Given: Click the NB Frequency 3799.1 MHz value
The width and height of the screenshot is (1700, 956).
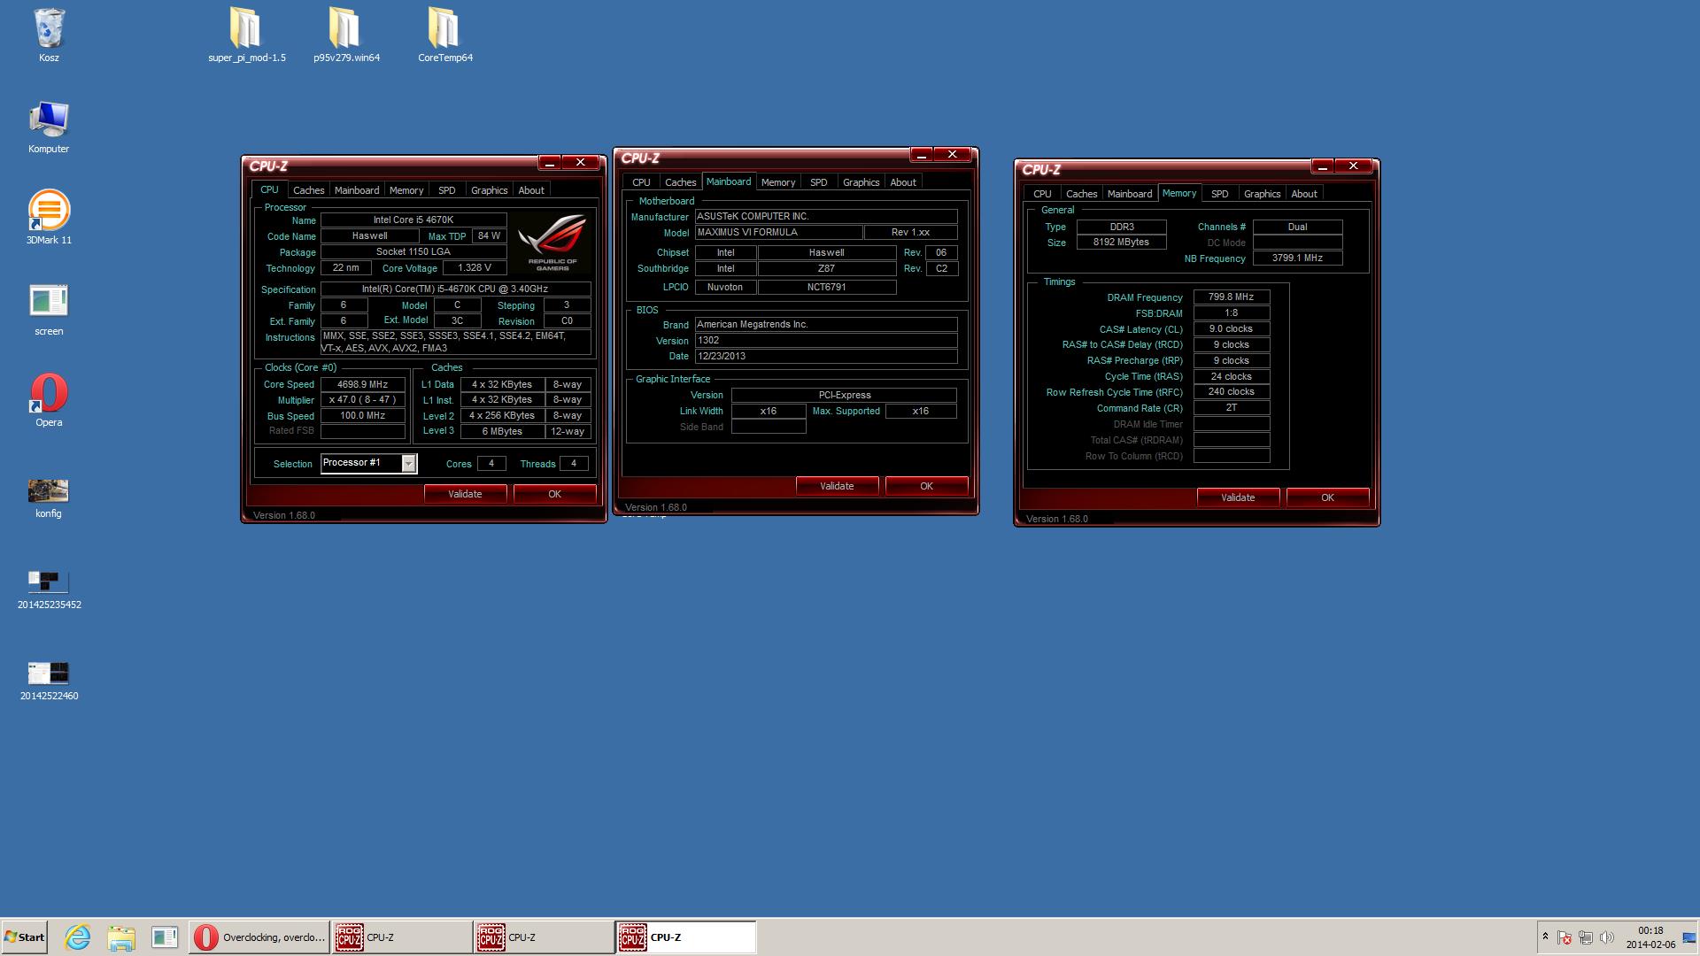Looking at the screenshot, I should coord(1297,258).
